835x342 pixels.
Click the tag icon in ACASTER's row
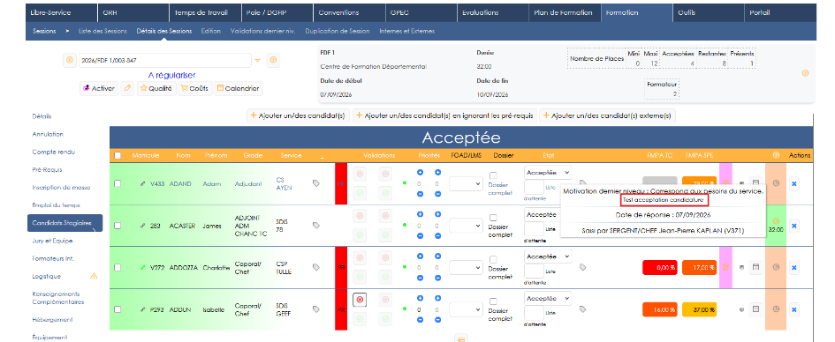point(315,225)
